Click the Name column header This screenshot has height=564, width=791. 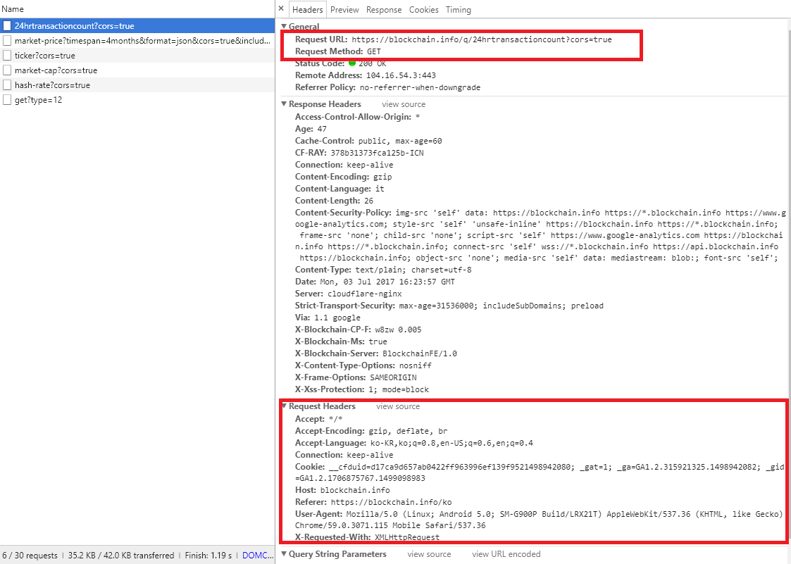point(13,9)
